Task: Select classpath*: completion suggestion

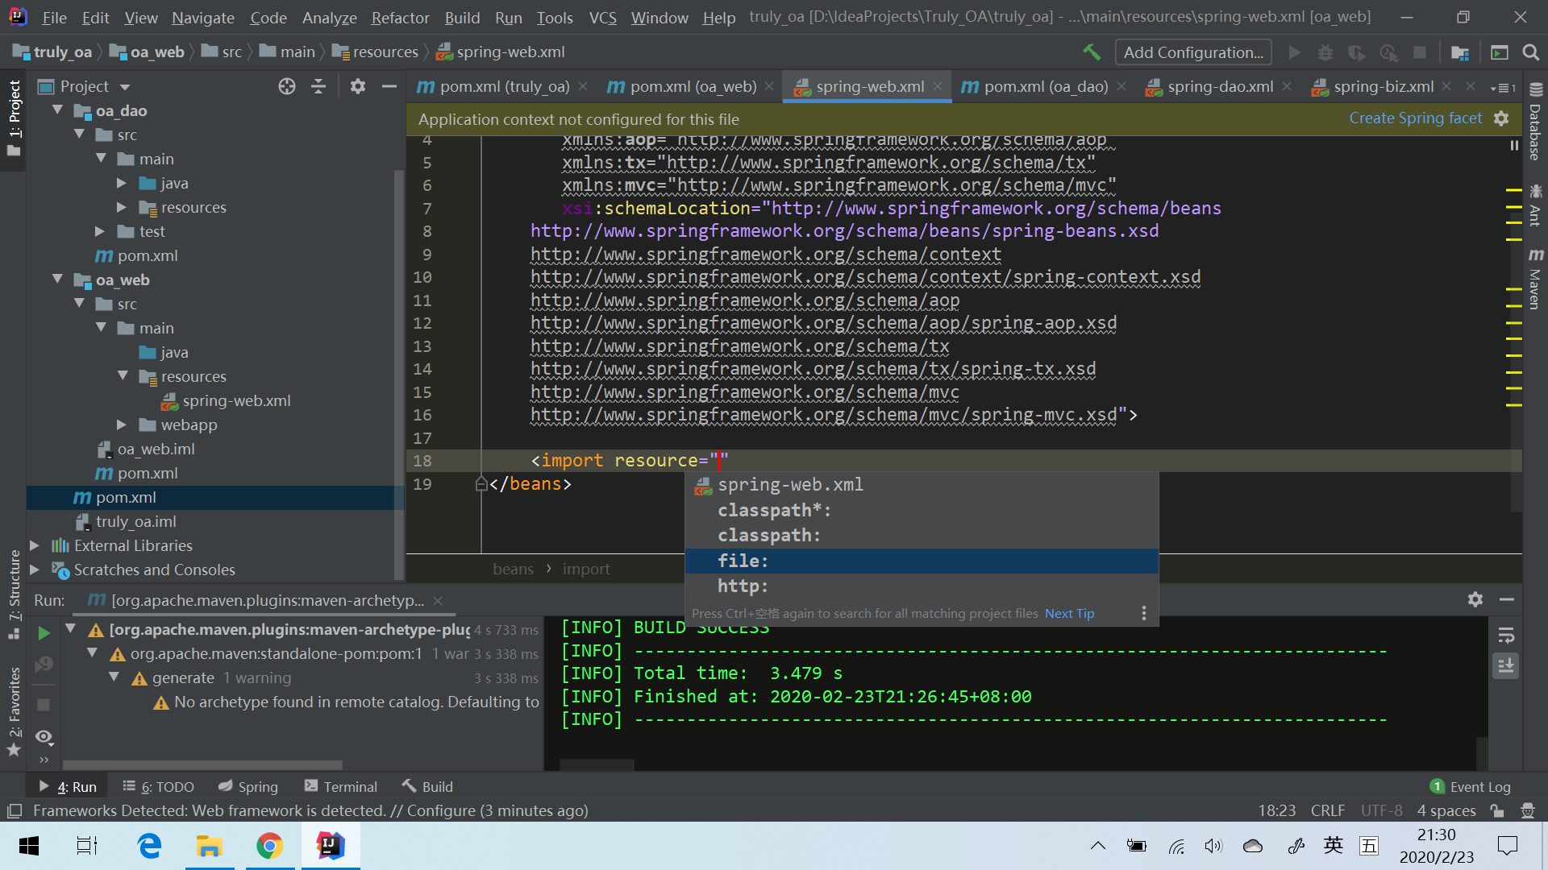Action: pyautogui.click(x=922, y=510)
